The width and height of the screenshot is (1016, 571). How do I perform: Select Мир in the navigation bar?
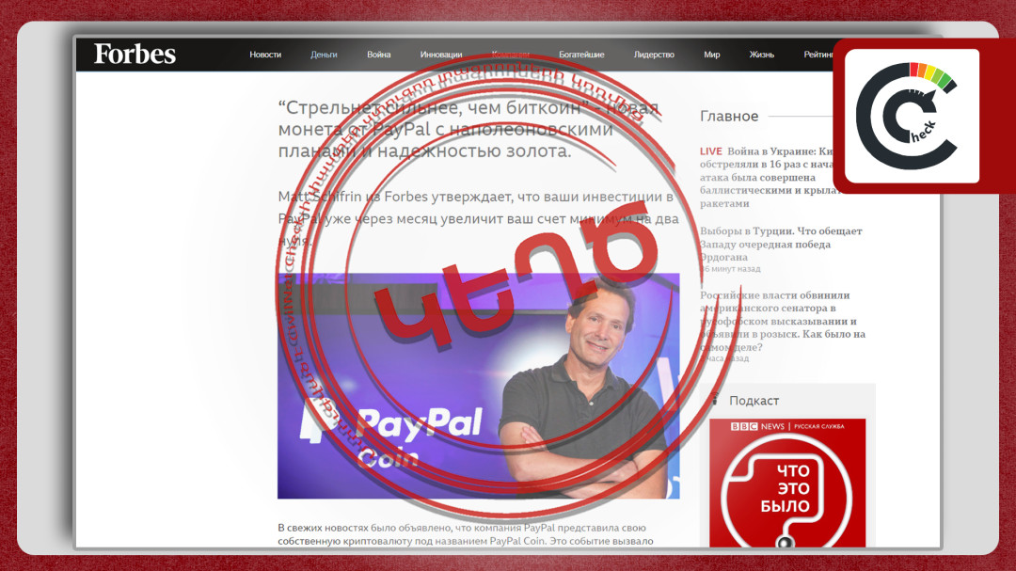click(x=711, y=55)
